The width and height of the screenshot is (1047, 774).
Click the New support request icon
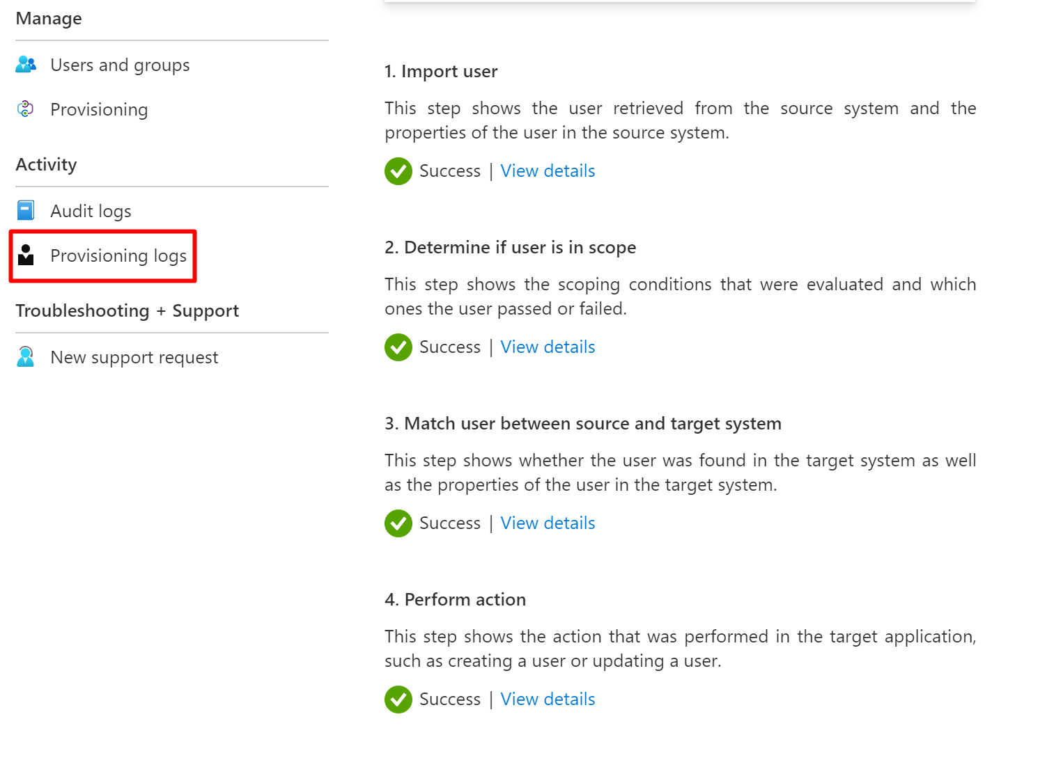[x=26, y=356]
